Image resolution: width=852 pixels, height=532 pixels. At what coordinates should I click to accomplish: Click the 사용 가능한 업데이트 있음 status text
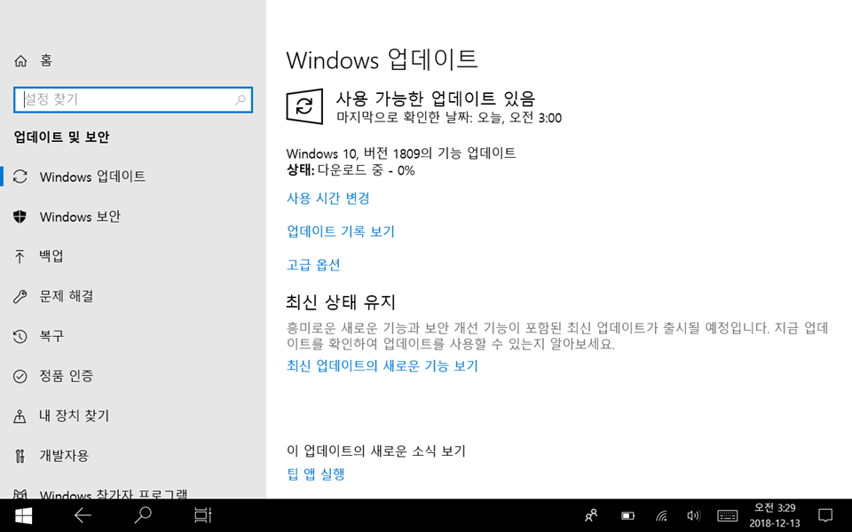[436, 98]
